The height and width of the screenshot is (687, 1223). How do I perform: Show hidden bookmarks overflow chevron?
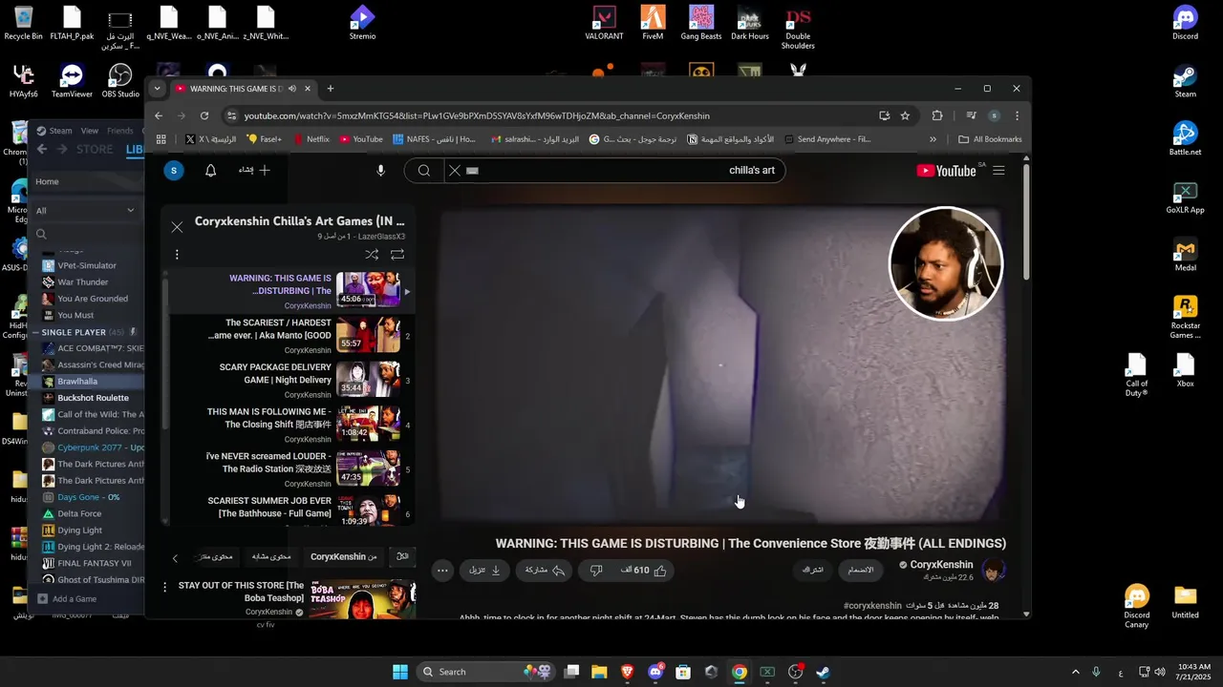[x=933, y=139]
